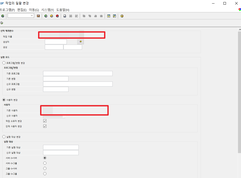Click the Next Page toolbar icon

coord(96,16)
